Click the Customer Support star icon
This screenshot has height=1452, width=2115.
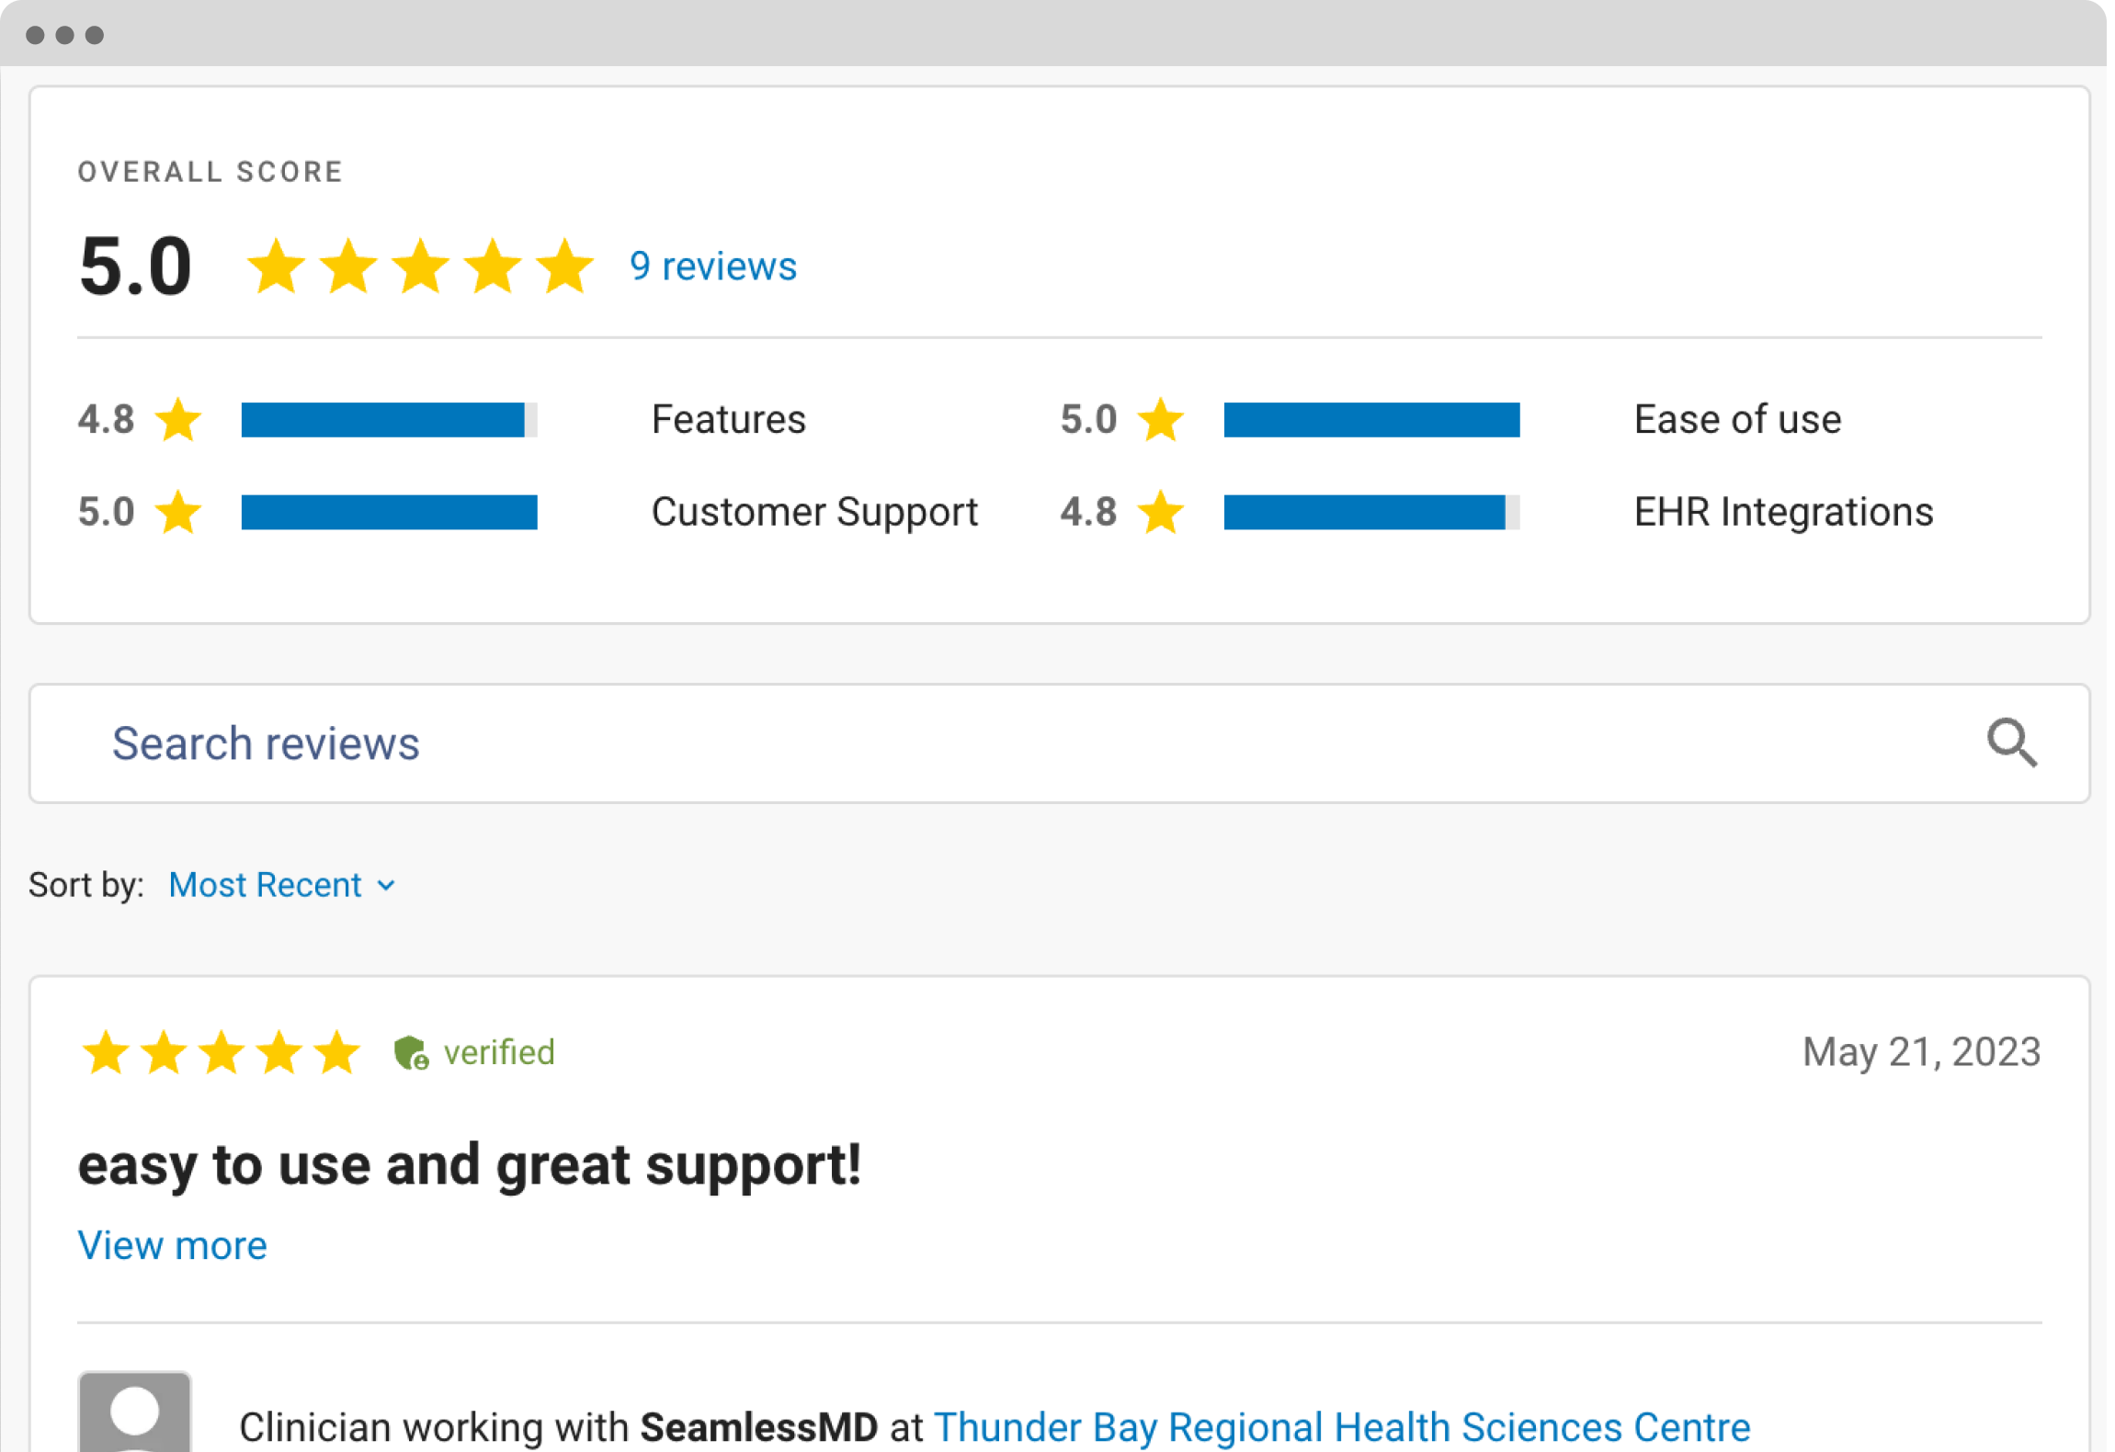[178, 512]
